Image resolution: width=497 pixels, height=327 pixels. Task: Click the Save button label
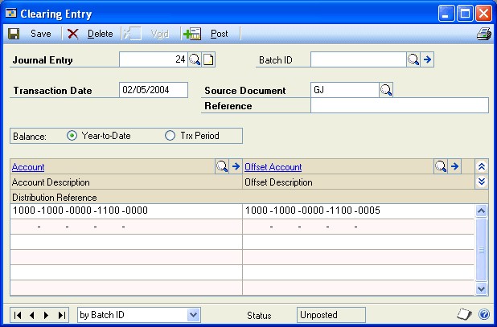point(40,34)
